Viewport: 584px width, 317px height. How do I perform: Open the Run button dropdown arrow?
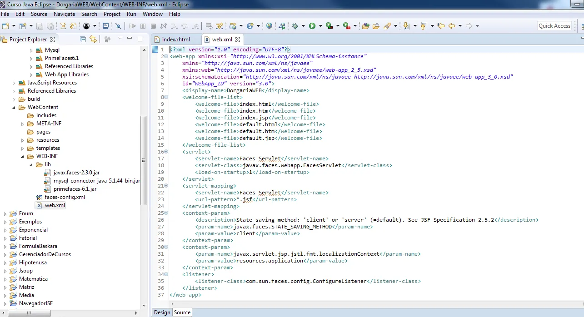pyautogui.click(x=320, y=26)
